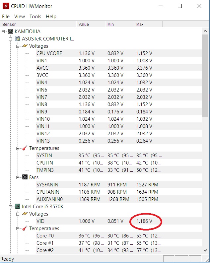The width and height of the screenshot is (210, 263).
Task: Select the VIN10 voltage row
Action: click(118, 119)
